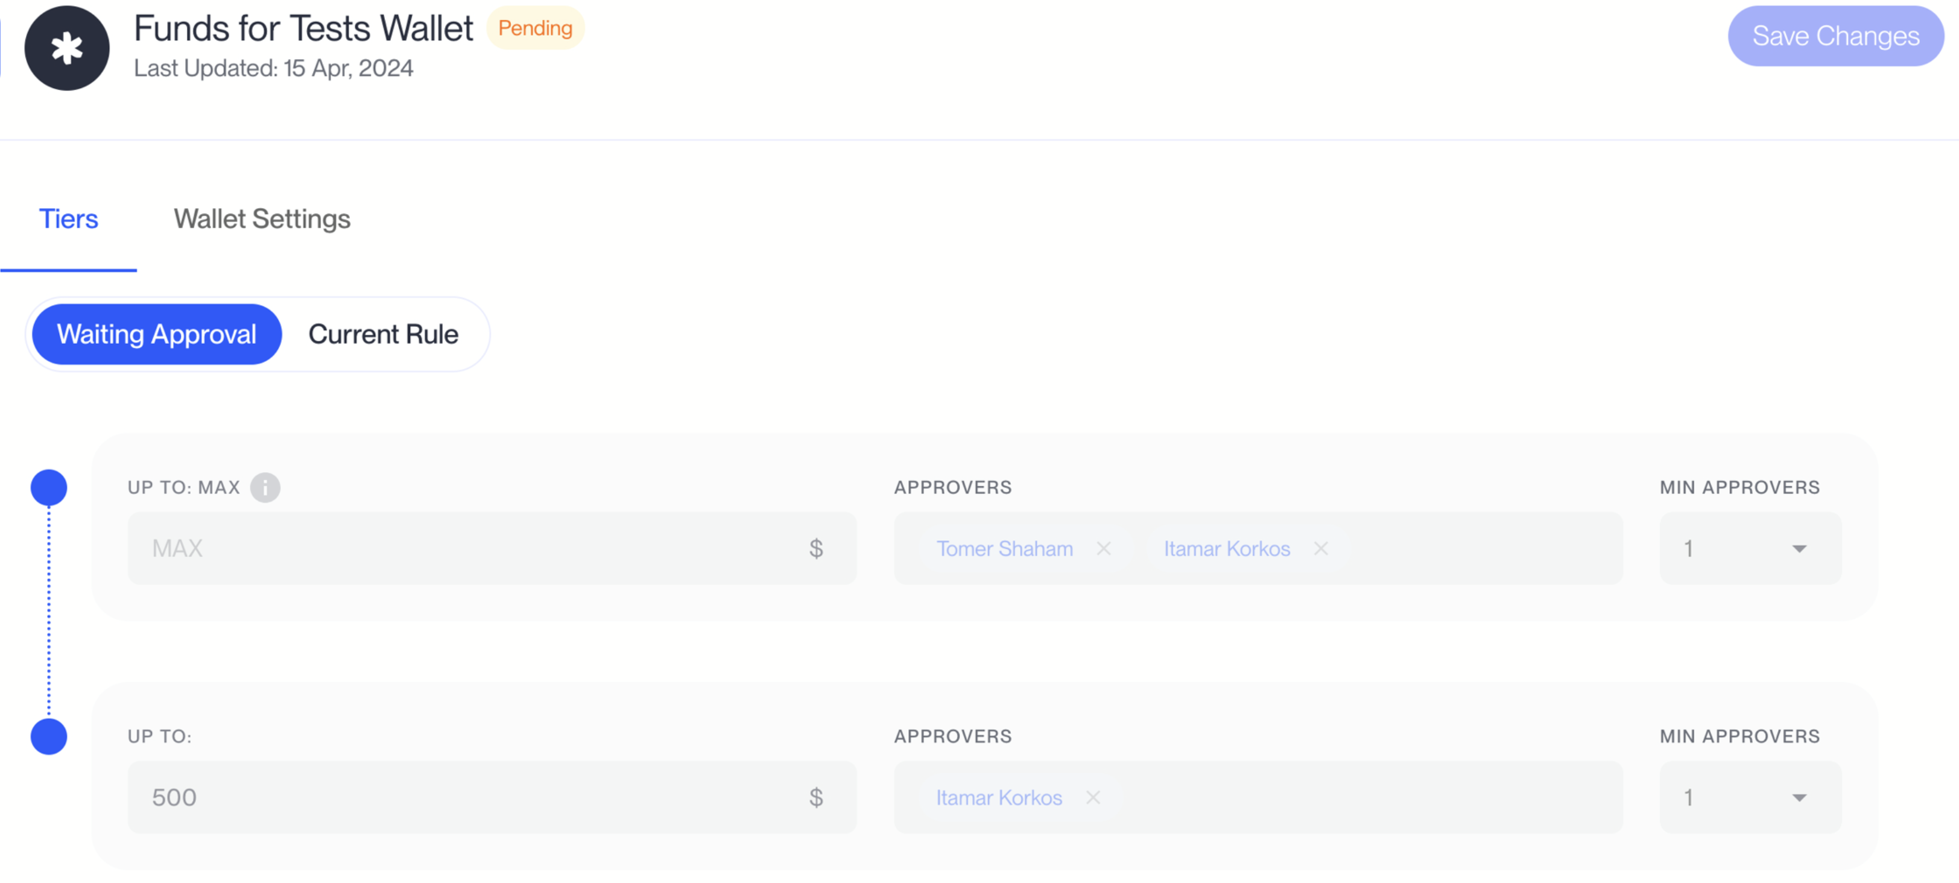Select the MAX tier timeline dot

pos(49,487)
